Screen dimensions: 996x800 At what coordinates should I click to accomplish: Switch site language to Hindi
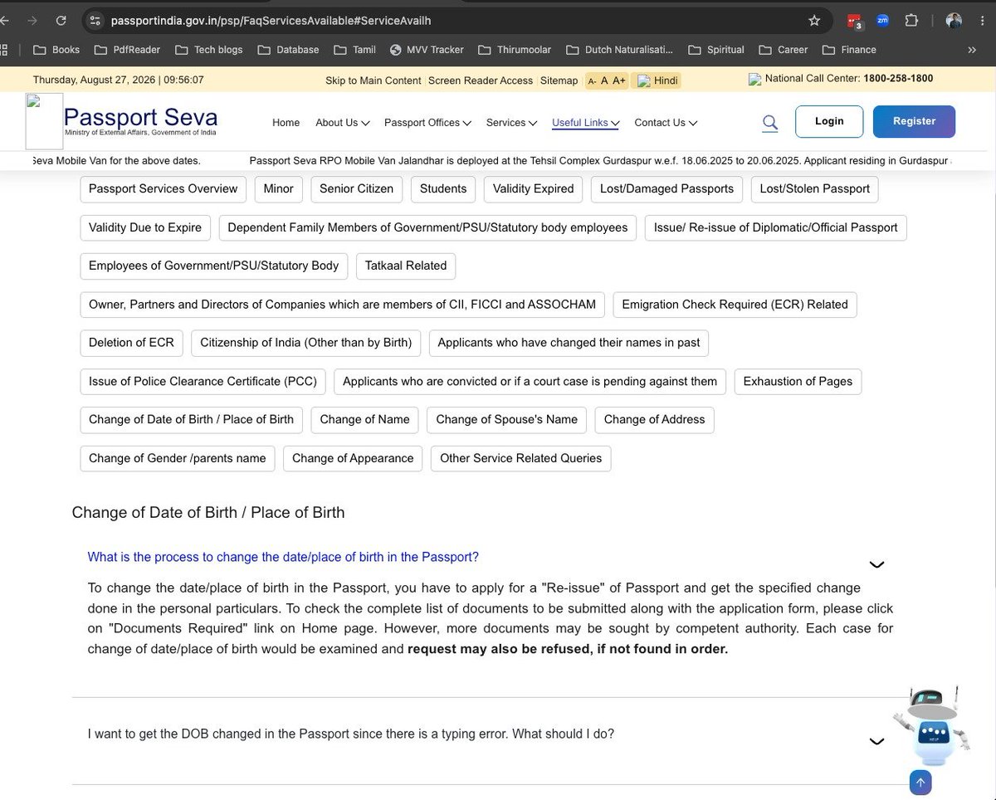[x=657, y=80]
